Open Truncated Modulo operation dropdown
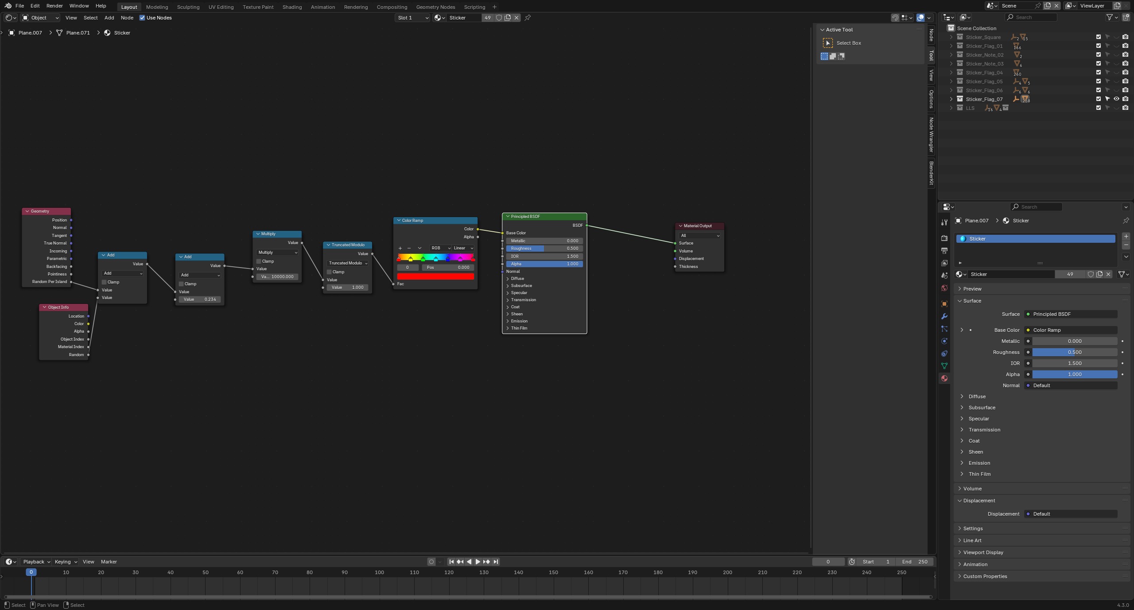Screen dimensions: 1134x610 pos(348,263)
